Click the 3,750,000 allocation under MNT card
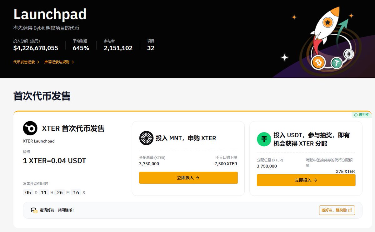This screenshot has height=232, width=375. [x=149, y=164]
